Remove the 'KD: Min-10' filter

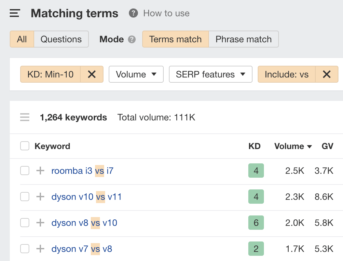click(x=92, y=74)
